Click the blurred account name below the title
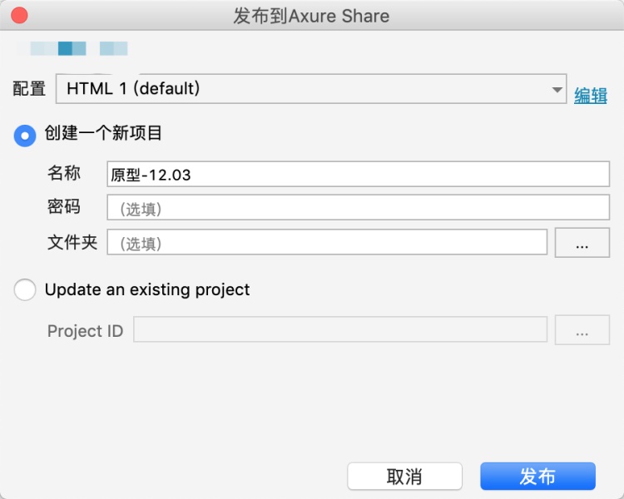The width and height of the screenshot is (624, 499). (78, 48)
